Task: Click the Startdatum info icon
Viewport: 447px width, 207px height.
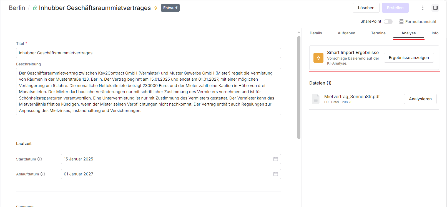Action: tap(40, 159)
